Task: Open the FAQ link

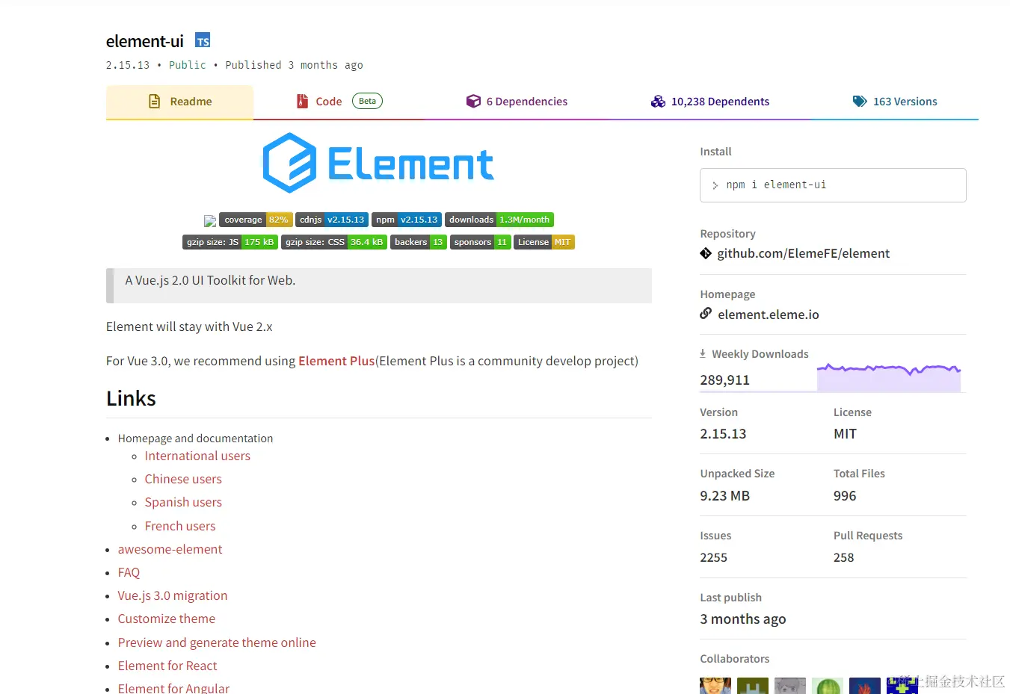Action: coord(129,572)
